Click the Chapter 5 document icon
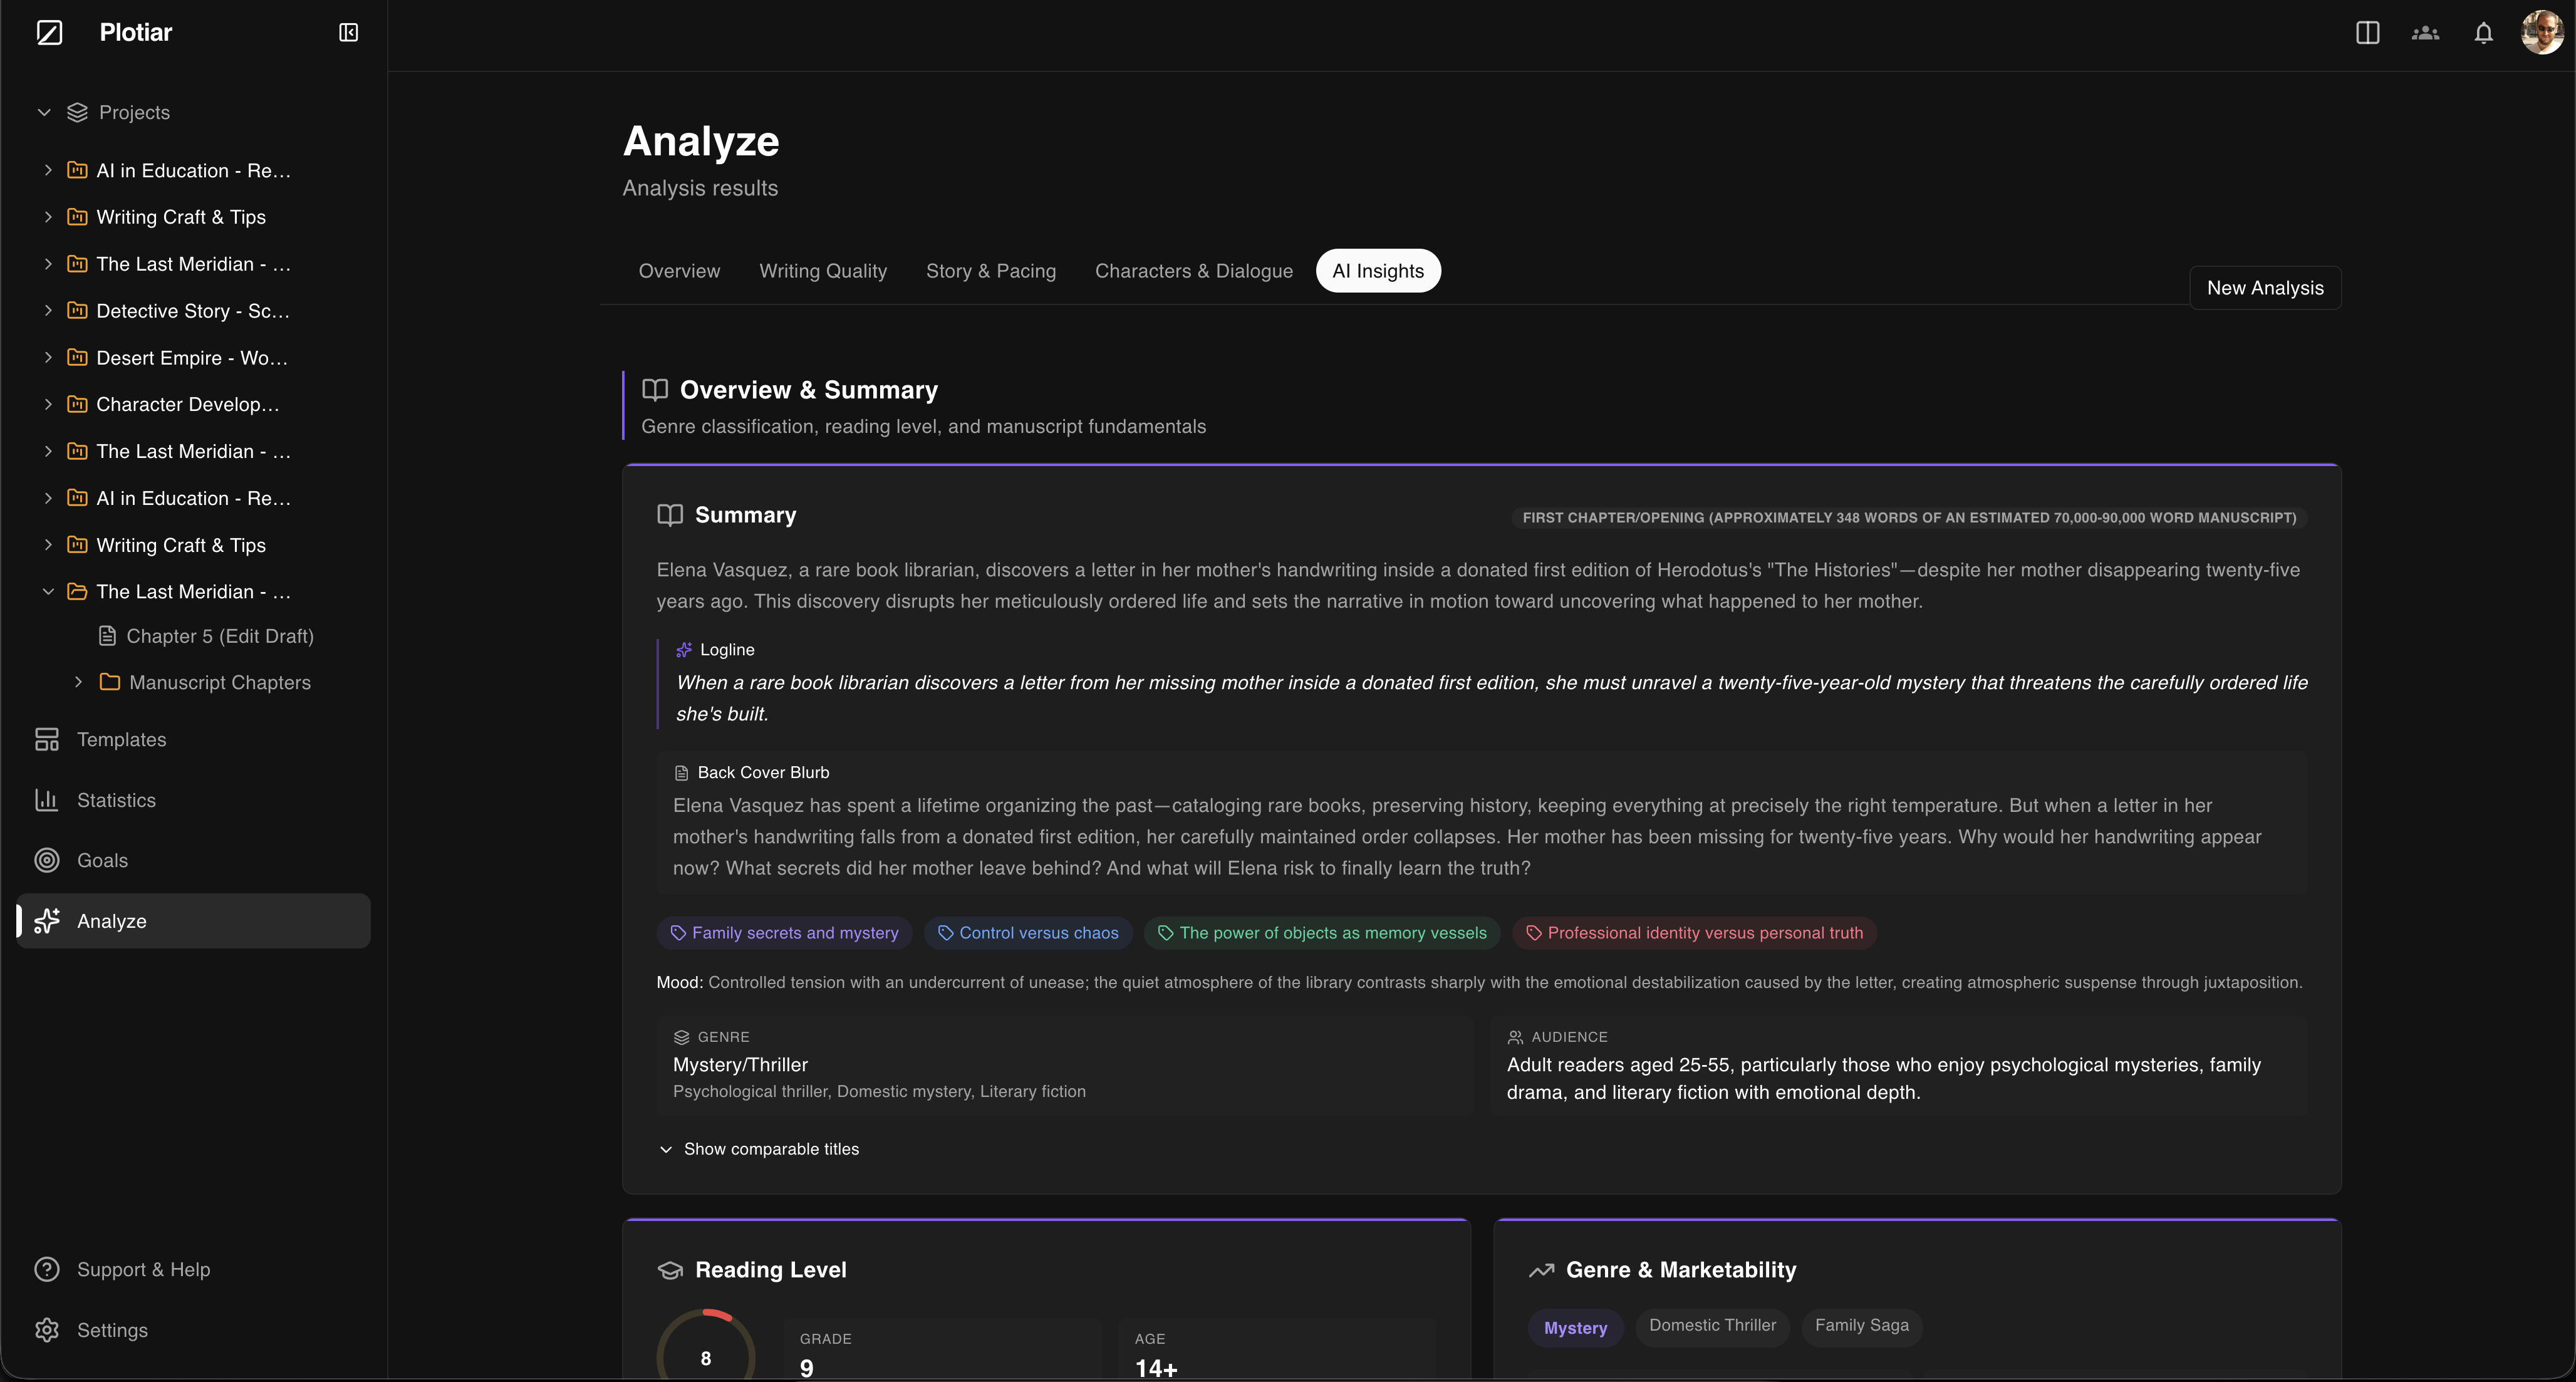The image size is (2576, 1382). [107, 636]
